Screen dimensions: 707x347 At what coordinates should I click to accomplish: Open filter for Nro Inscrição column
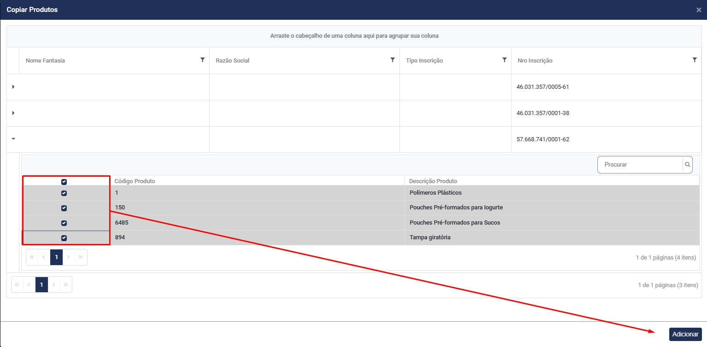pos(695,60)
